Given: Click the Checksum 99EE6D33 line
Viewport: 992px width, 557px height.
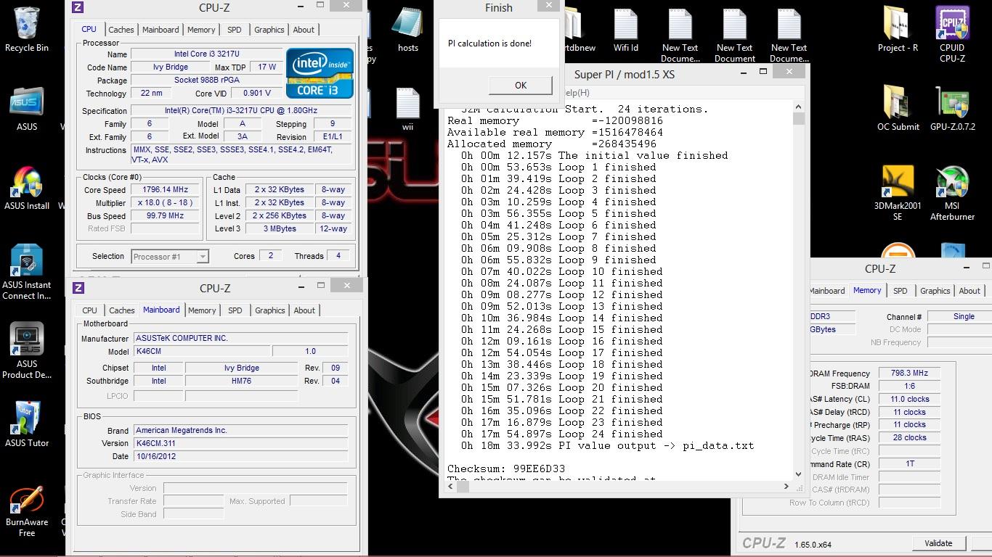Looking at the screenshot, I should point(506,469).
